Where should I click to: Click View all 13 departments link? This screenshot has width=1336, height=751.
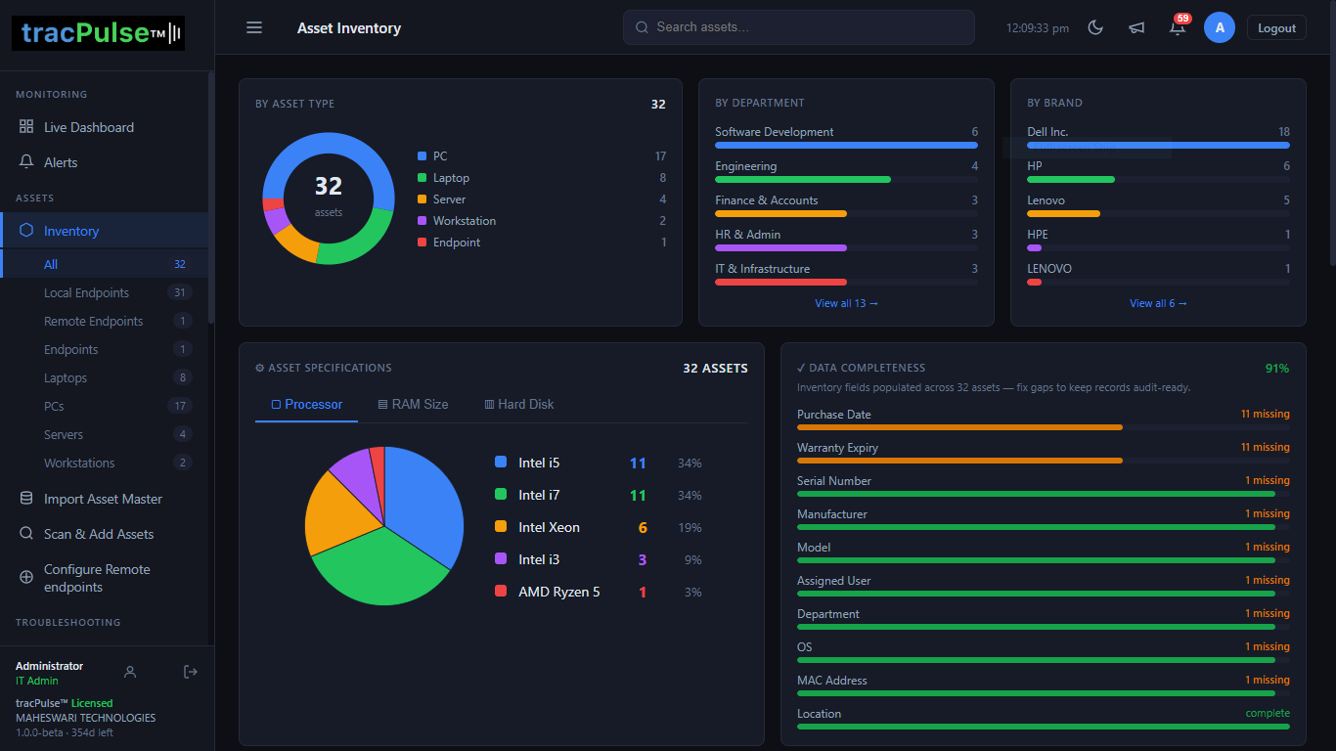846,303
